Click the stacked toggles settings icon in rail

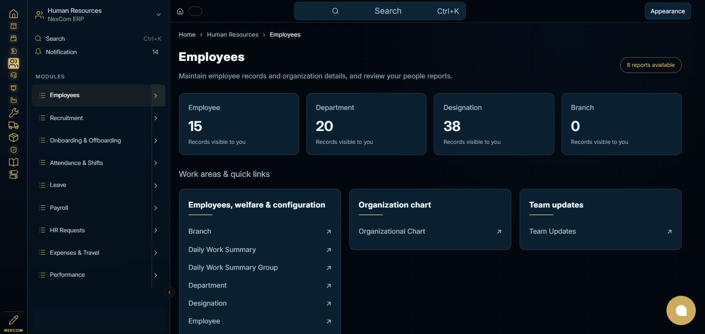[14, 175]
